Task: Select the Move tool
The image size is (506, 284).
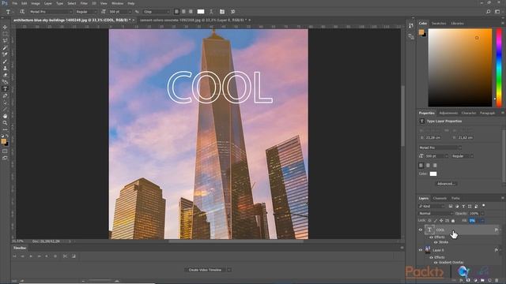Action: tap(5, 27)
